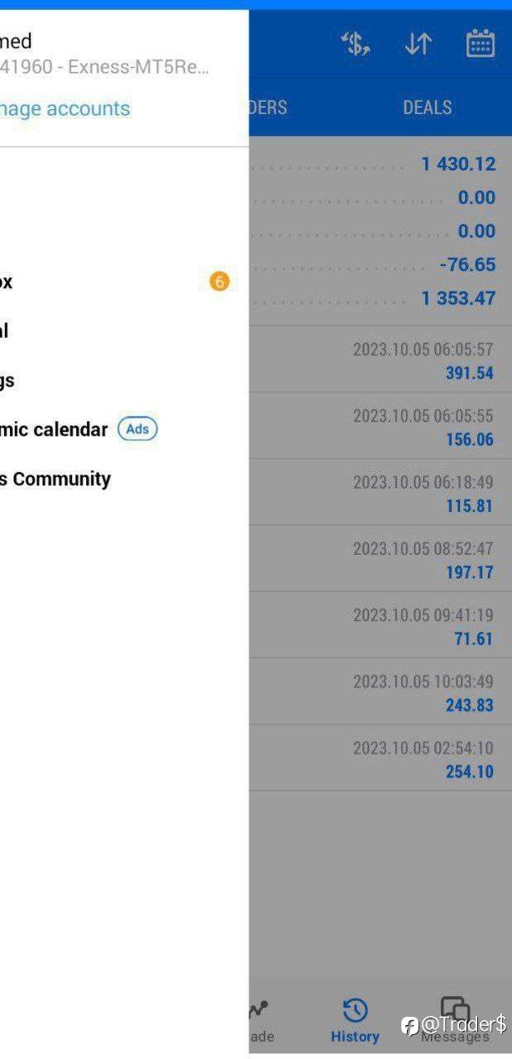The width and height of the screenshot is (512, 1059).
Task: Open the calendar date range icon
Action: coord(480,44)
